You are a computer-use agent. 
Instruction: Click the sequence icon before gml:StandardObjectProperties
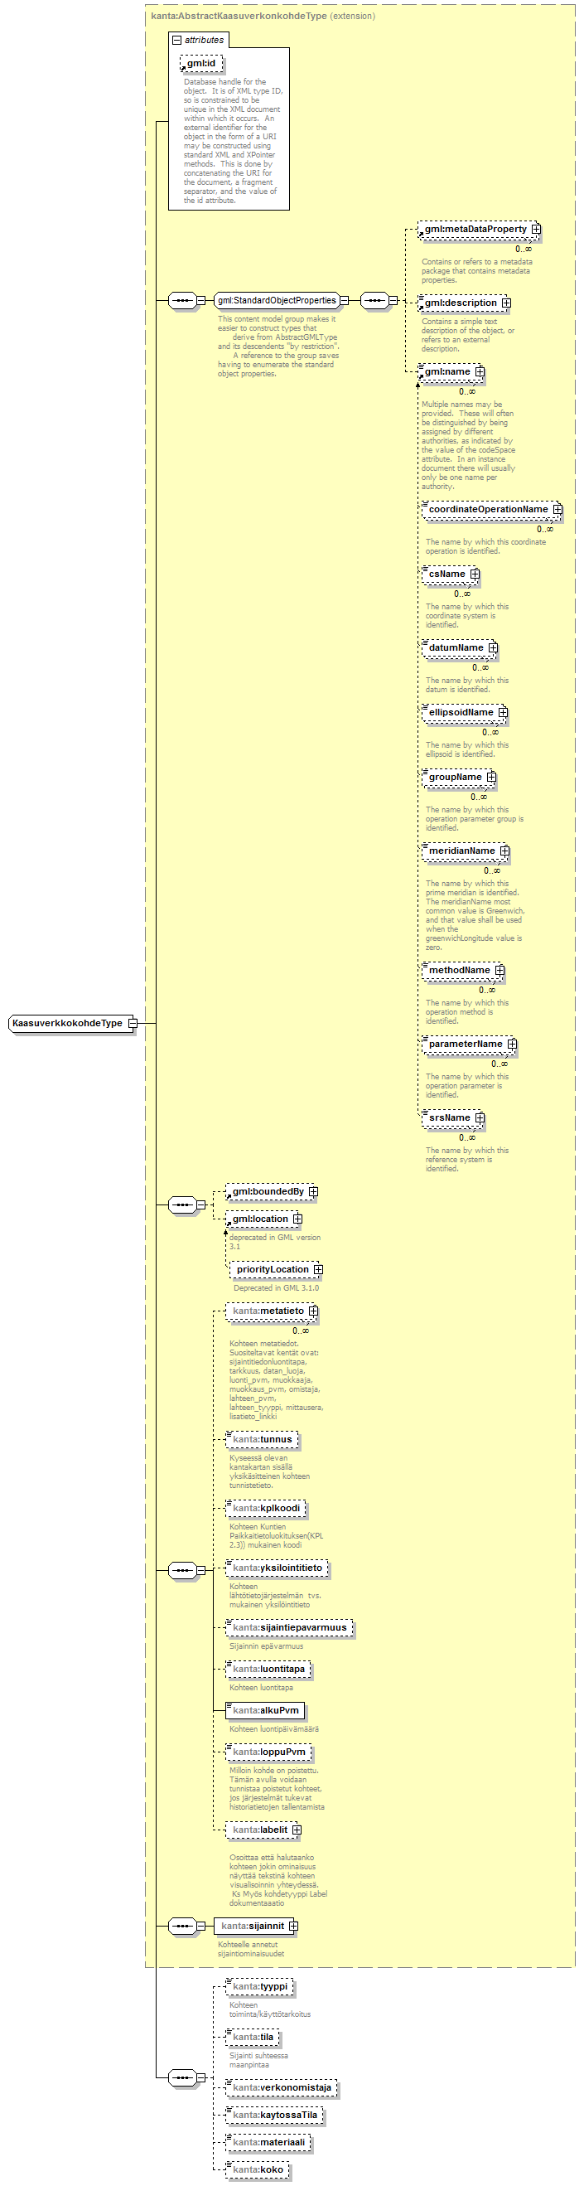tap(182, 300)
